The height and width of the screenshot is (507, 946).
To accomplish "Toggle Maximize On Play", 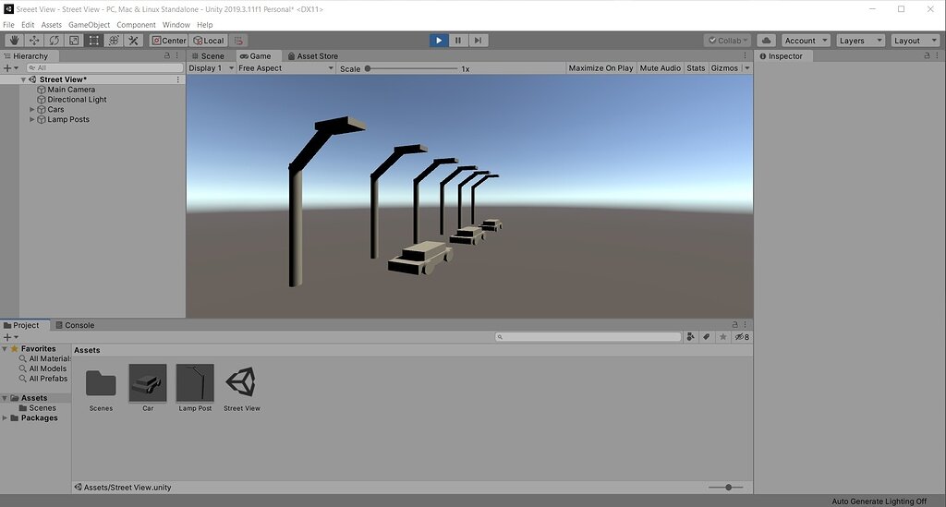I will point(600,68).
